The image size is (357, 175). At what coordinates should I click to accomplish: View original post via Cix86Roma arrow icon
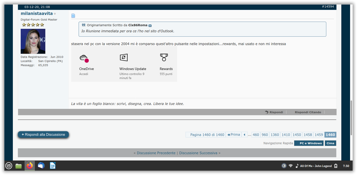[150, 25]
